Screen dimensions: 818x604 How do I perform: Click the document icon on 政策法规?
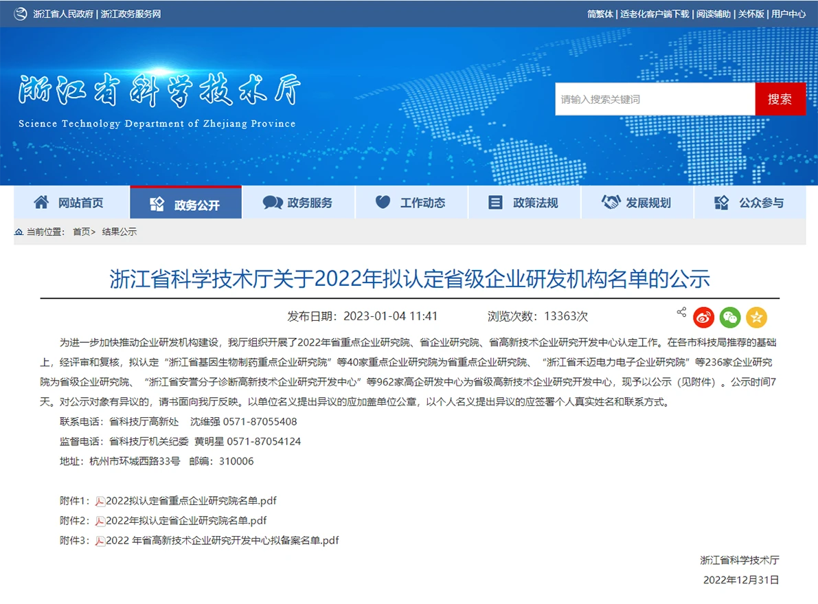pos(495,201)
